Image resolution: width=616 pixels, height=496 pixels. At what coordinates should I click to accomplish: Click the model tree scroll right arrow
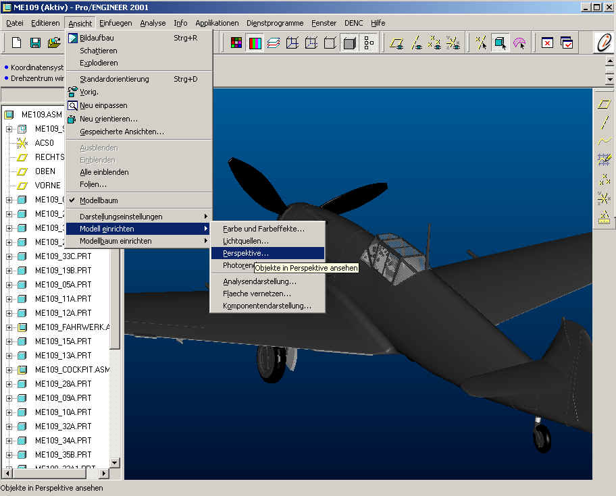104,474
